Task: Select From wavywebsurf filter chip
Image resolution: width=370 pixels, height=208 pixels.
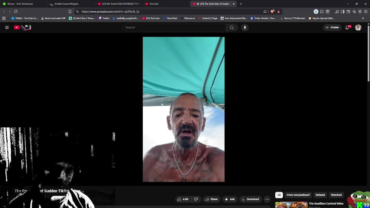Action: click(298, 195)
